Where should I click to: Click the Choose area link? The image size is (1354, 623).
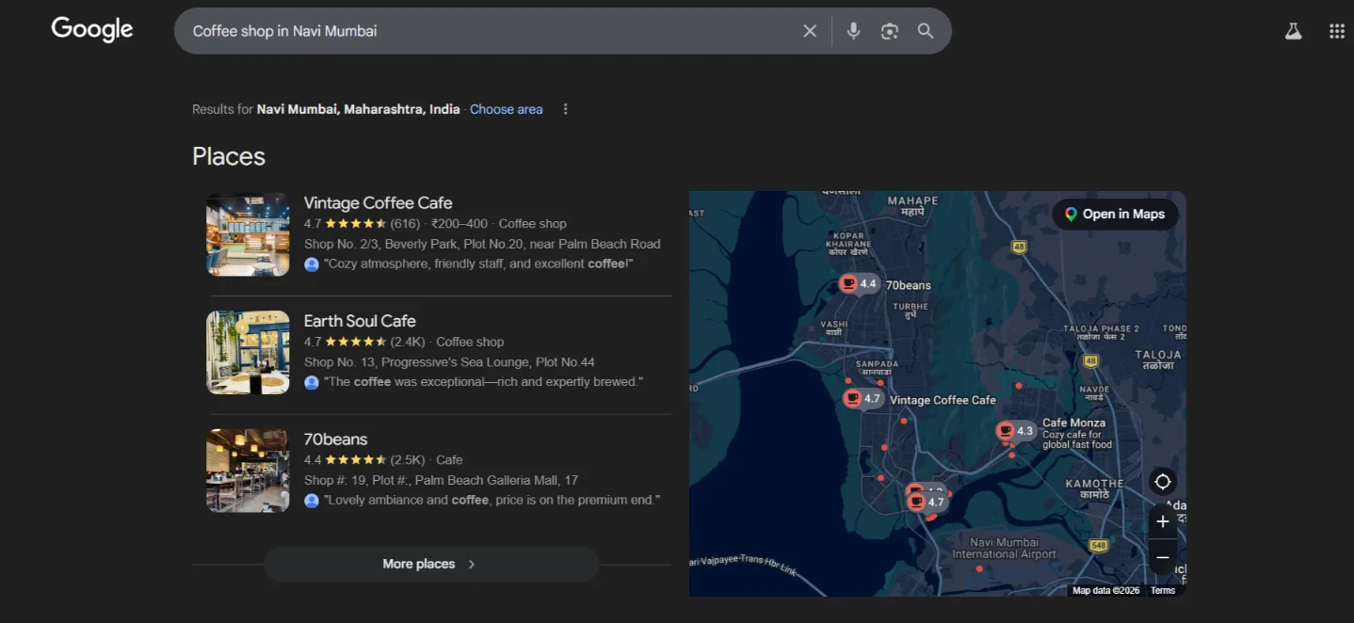[506, 108]
